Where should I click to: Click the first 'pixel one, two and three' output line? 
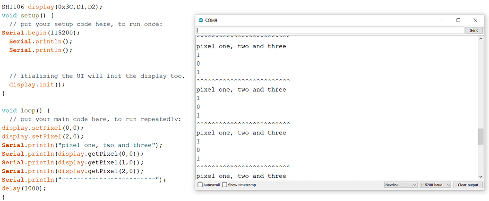[241, 46]
